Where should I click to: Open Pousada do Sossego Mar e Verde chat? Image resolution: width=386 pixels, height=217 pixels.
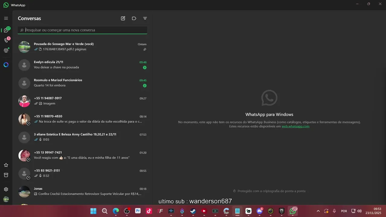[x=82, y=47]
